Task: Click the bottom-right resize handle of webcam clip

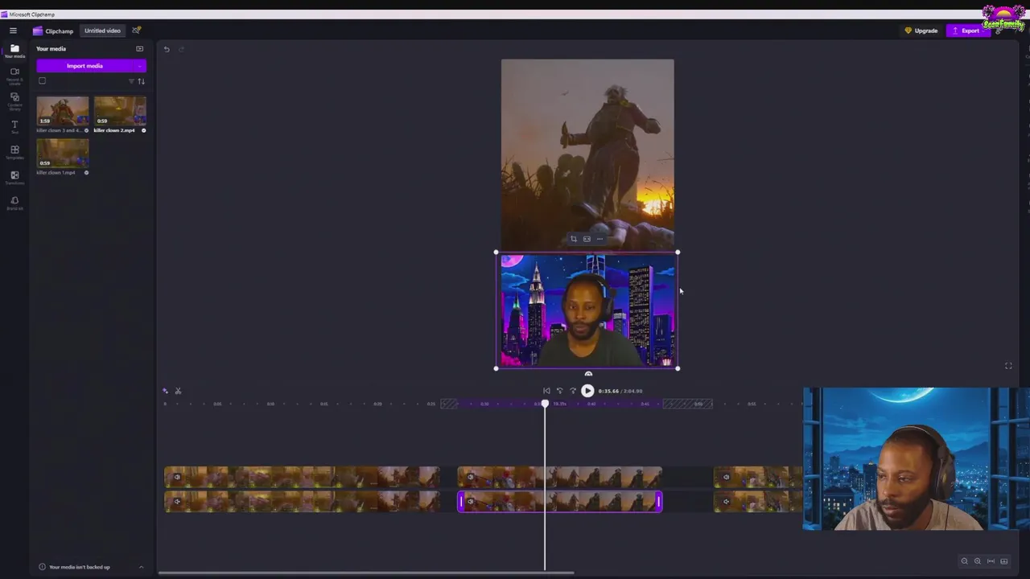Action: (x=678, y=368)
